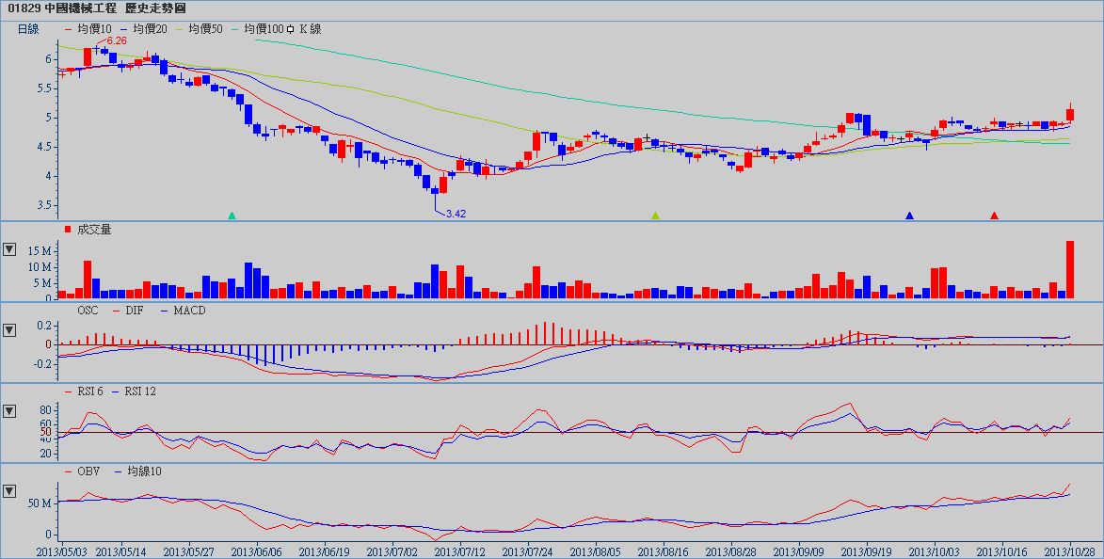1104x559 pixels.
Task: Toggle the 均價100 moving average legend
Action: coord(257,29)
